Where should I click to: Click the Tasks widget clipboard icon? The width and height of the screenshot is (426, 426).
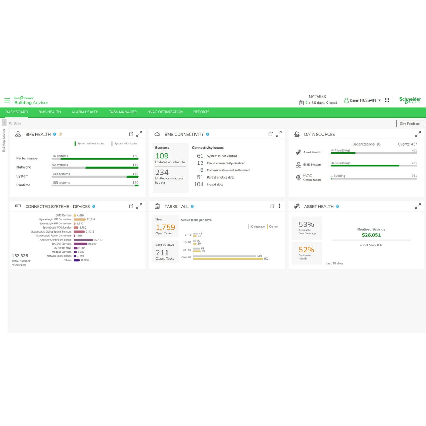[157, 206]
